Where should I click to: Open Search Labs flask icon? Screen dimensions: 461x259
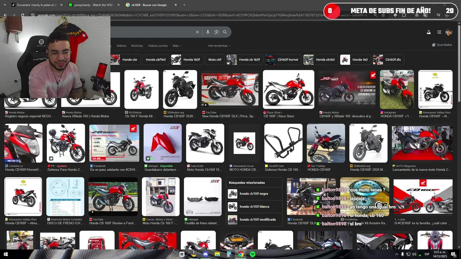tap(429, 32)
